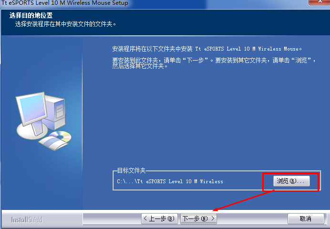
Task: Cancel setup with 取消 button
Action: coord(306,219)
